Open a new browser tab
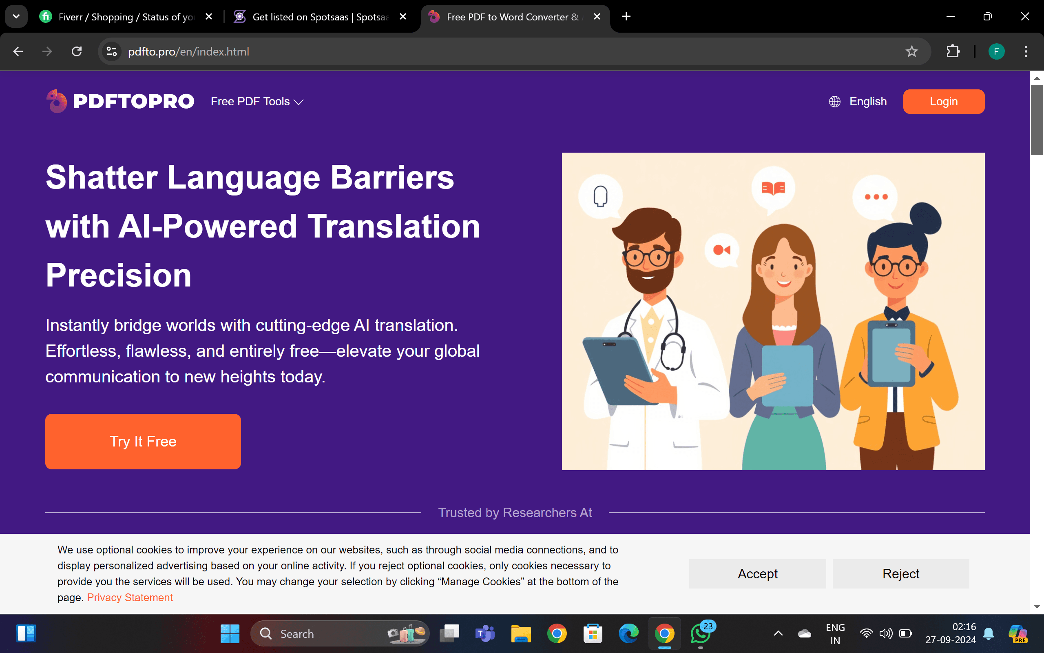Viewport: 1044px width, 653px height. [626, 16]
